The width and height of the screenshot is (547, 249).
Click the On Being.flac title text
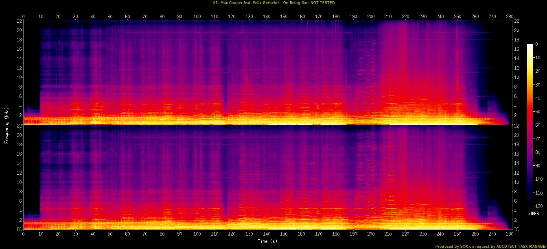273,3
